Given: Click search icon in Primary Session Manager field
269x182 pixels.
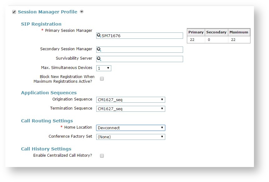Looking at the screenshot, I should point(99,36).
